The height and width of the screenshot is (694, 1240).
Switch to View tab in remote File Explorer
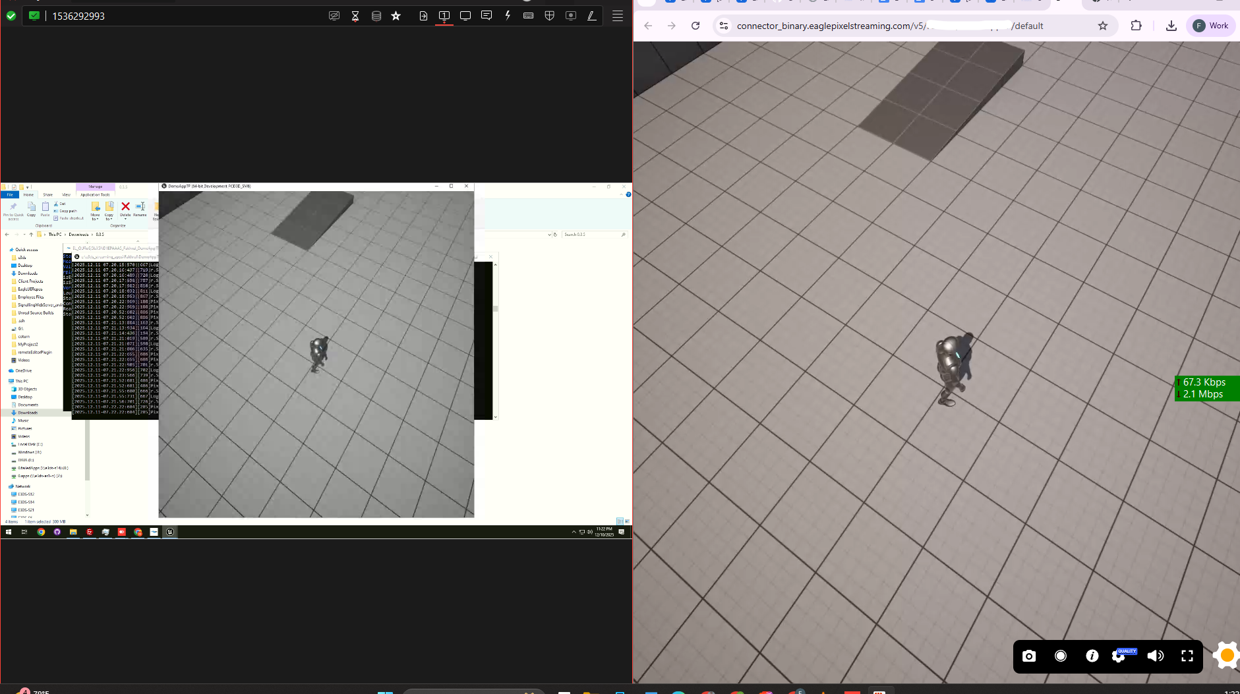[66, 194]
